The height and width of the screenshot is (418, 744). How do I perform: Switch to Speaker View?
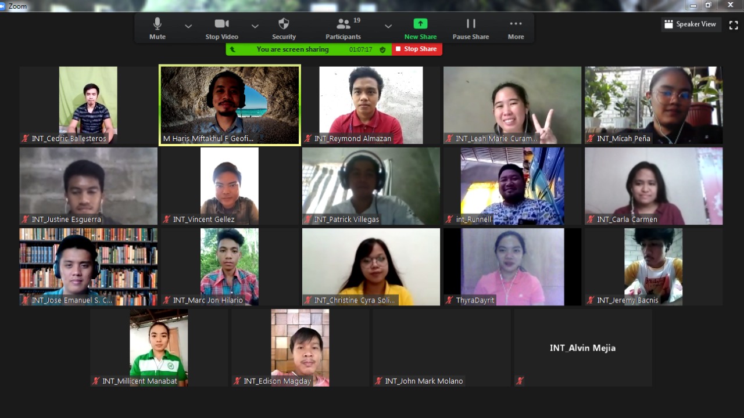[x=691, y=24]
